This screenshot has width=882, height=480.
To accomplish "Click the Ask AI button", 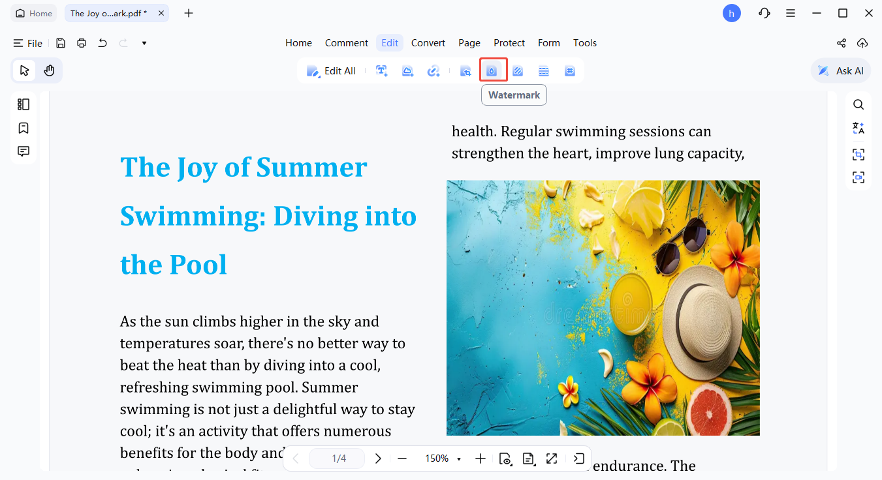I will tap(841, 70).
